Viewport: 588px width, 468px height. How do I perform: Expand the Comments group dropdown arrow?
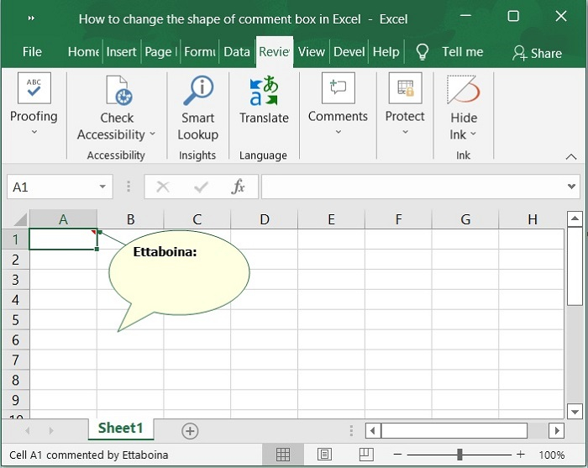339,132
